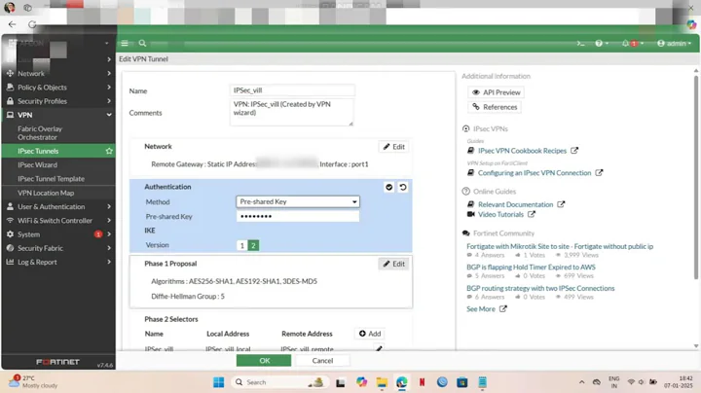Expand the Network menu
This screenshot has height=393, width=701.
click(x=58, y=73)
